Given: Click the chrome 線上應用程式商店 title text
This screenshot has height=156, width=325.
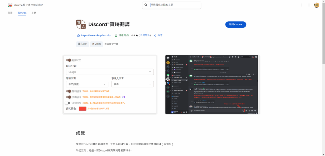Looking at the screenshot, I should (x=29, y=5).
